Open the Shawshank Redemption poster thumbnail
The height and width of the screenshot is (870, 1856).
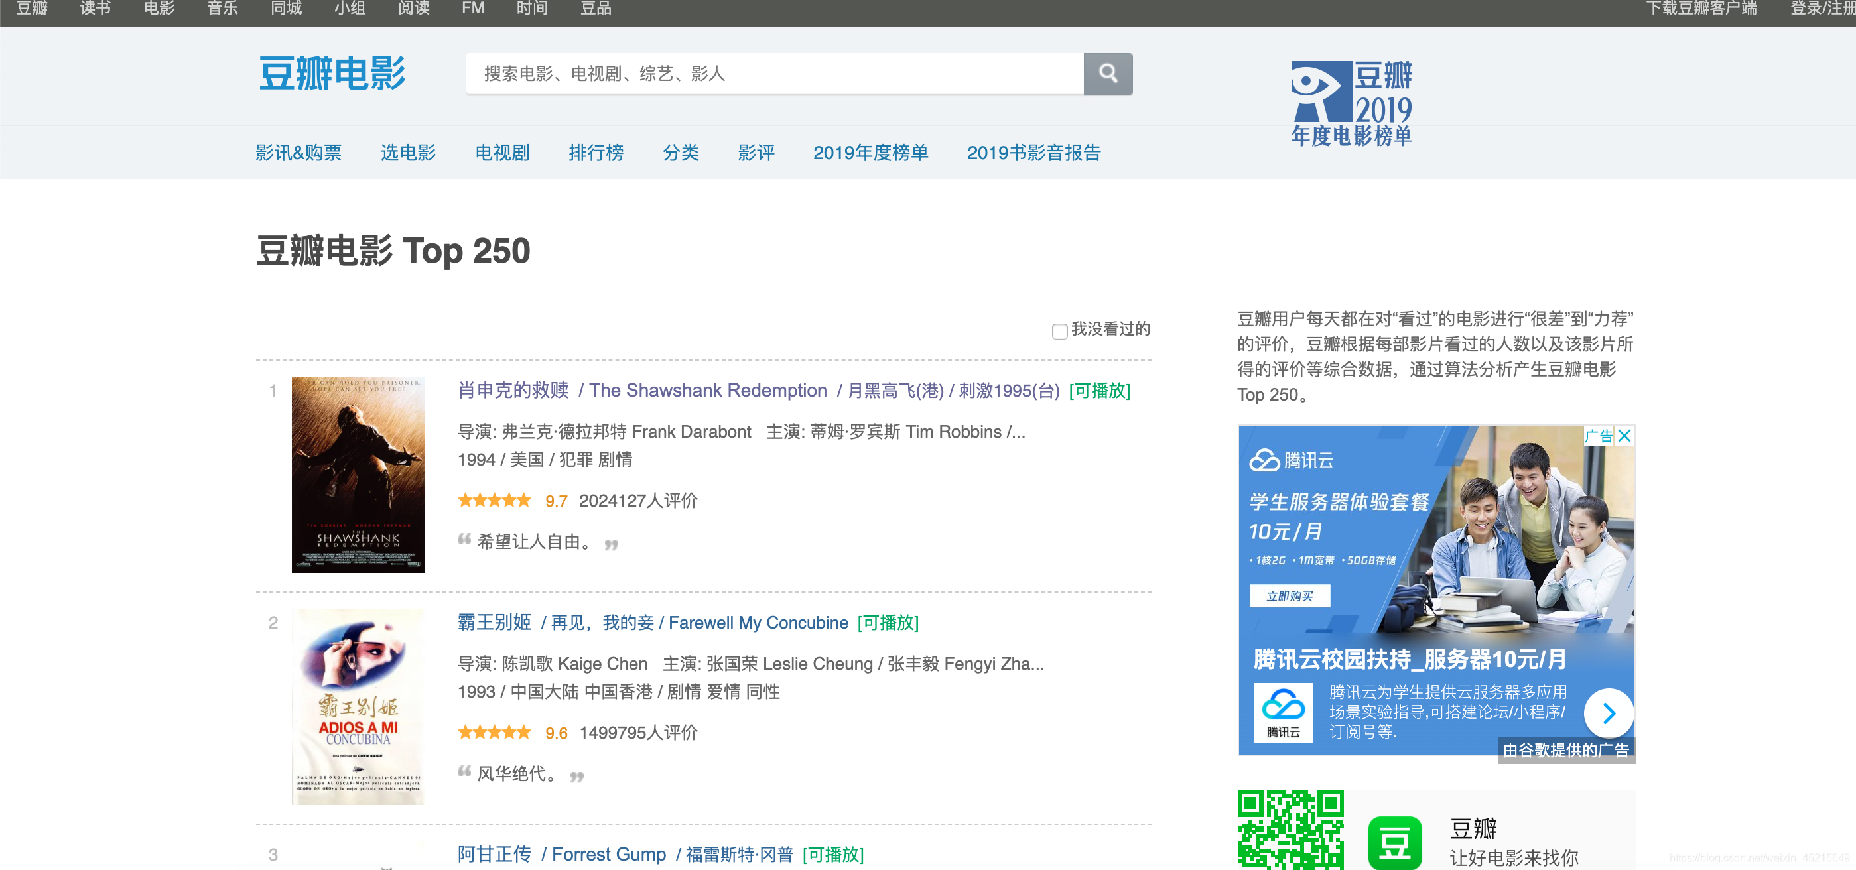click(x=358, y=475)
